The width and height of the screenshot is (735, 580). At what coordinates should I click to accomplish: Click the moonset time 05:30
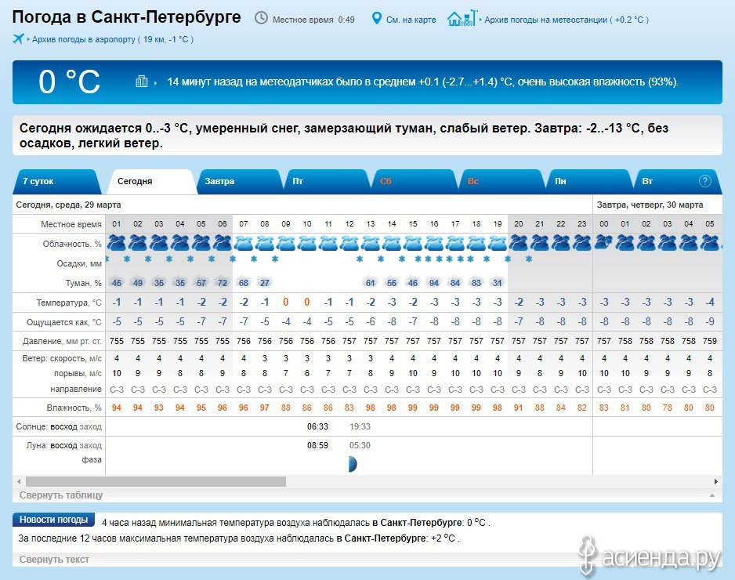[360, 445]
